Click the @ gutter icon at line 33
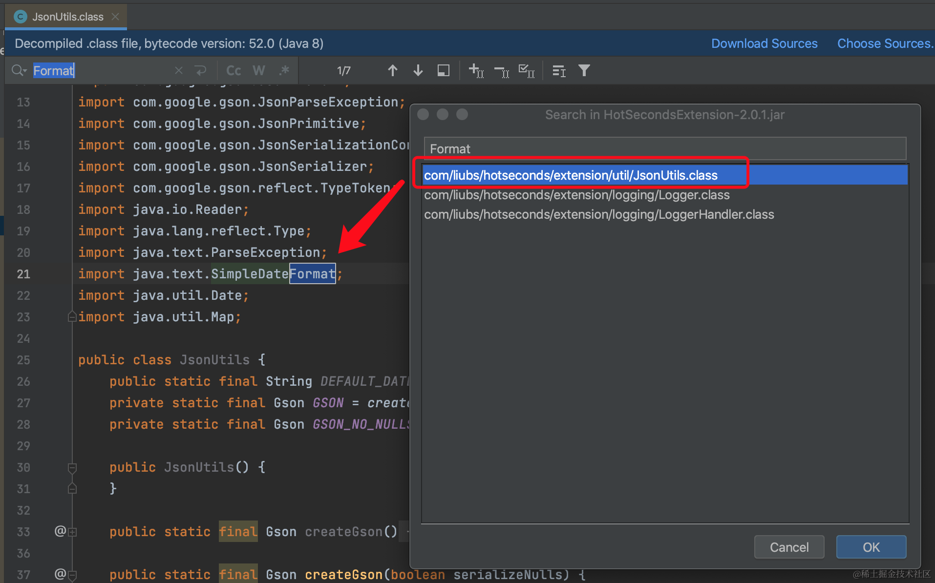 60,531
